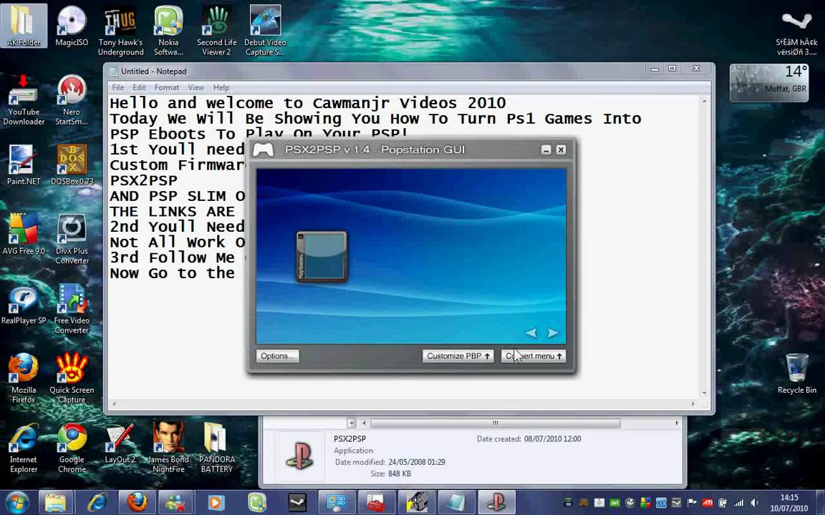Click the ATI tray icon
Image resolution: width=825 pixels, height=515 pixels.
(x=707, y=503)
